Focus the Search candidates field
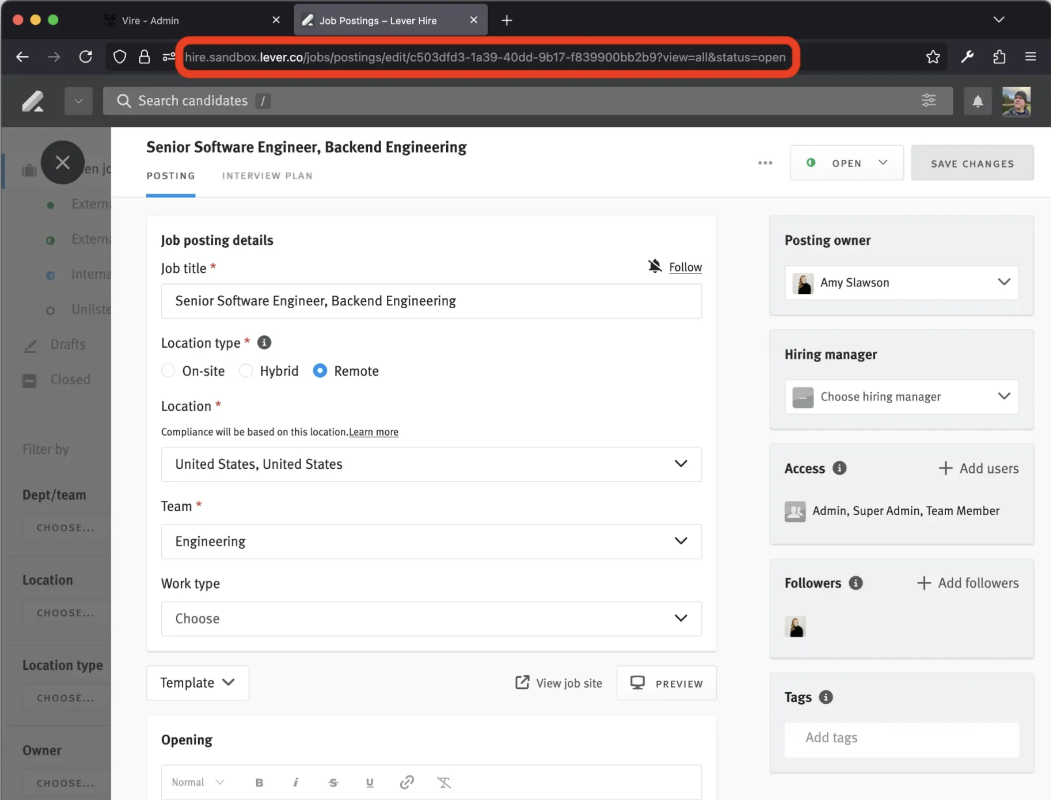This screenshot has width=1051, height=800. click(527, 101)
